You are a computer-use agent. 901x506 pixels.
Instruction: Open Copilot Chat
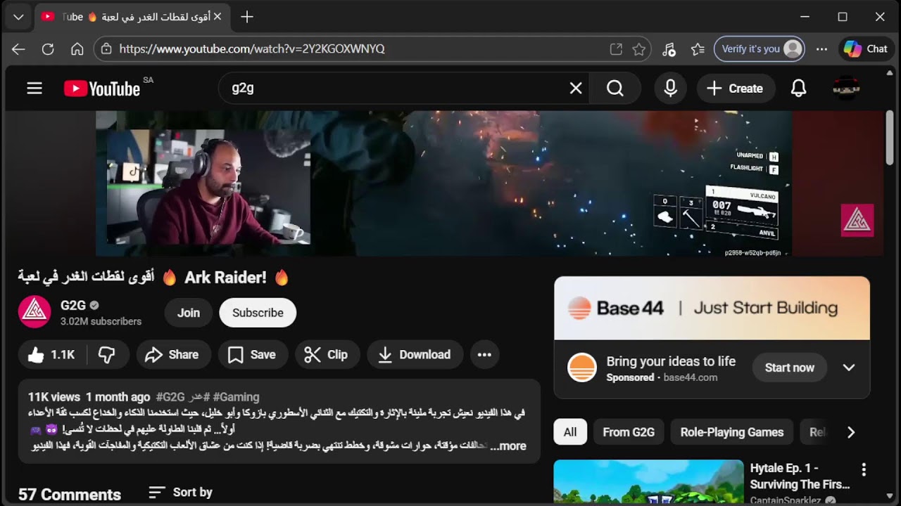coord(866,49)
